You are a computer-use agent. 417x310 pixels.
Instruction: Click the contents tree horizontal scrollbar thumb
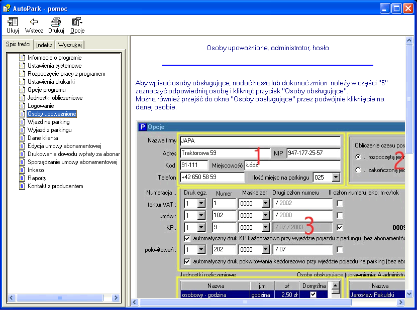60,297
